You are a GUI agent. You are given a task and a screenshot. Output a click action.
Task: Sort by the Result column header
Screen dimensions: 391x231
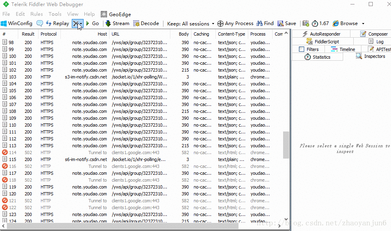pyautogui.click(x=28, y=34)
